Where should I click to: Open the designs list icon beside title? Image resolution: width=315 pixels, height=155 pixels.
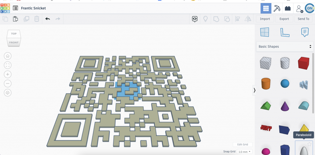tap(15, 8)
